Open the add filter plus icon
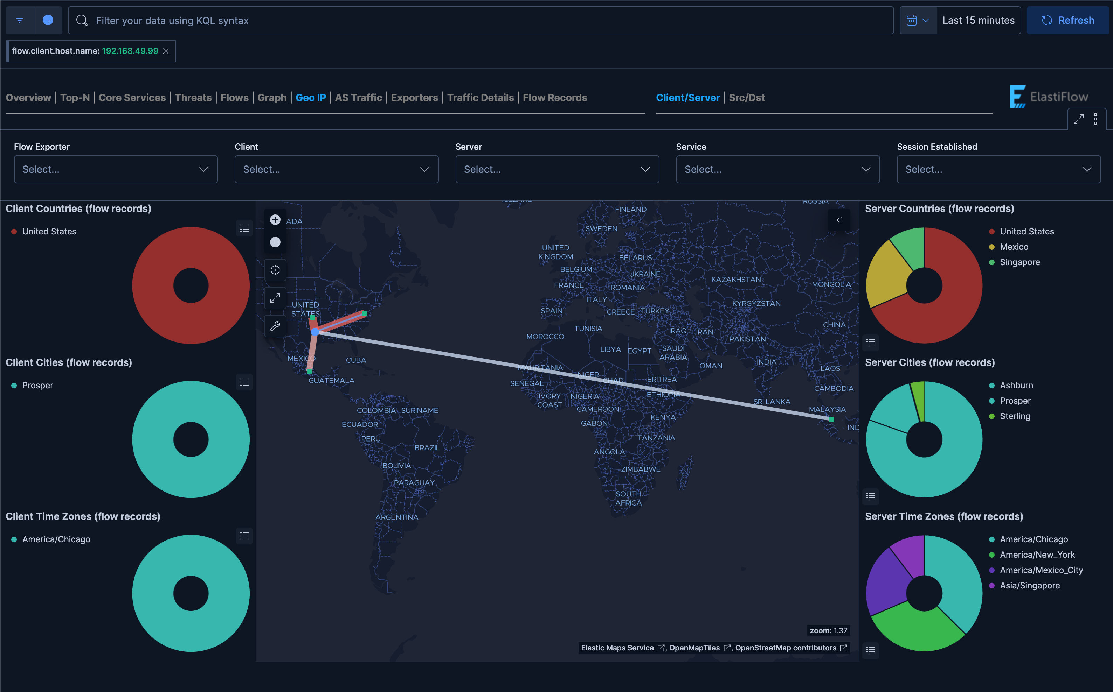 [x=48, y=20]
